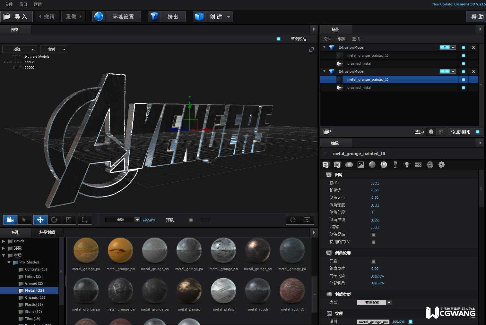Select the metal_rust_01 material thumbnail
The height and width of the screenshot is (325, 486).
click(292, 290)
